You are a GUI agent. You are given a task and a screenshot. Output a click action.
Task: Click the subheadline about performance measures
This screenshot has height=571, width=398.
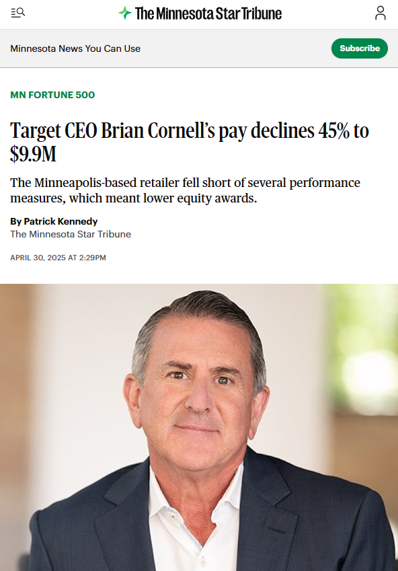(x=185, y=190)
